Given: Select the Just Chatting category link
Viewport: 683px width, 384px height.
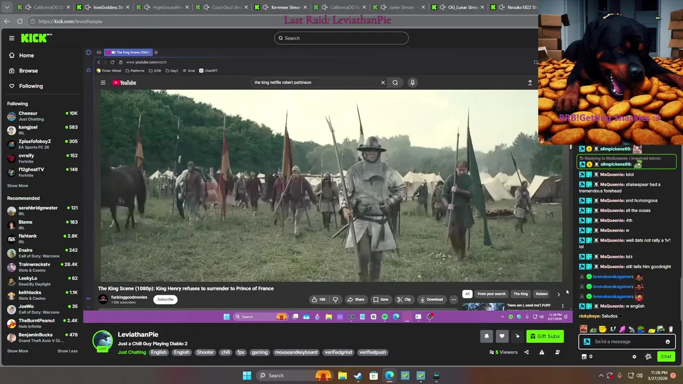Looking at the screenshot, I should (132, 352).
